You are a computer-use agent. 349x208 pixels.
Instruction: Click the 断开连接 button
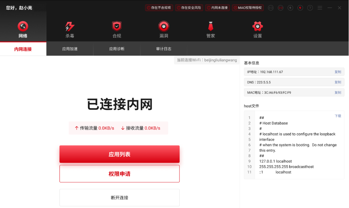tap(120, 198)
